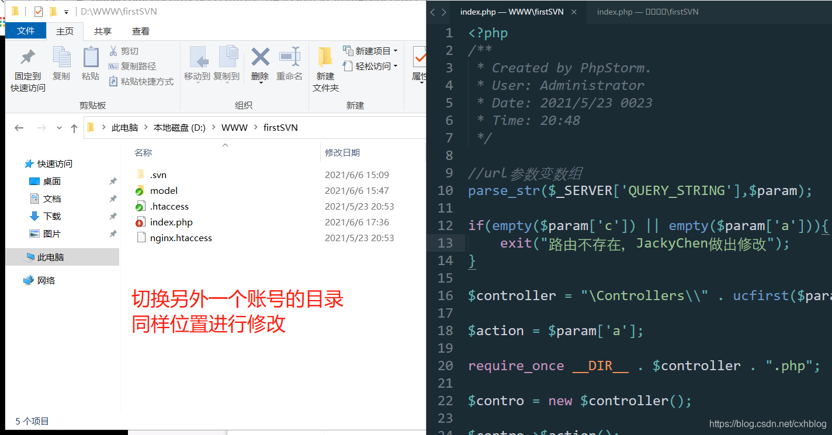832x435 pixels.
Task: Click 本地磁盘 (D:) breadcrumb segment
Action: [179, 127]
